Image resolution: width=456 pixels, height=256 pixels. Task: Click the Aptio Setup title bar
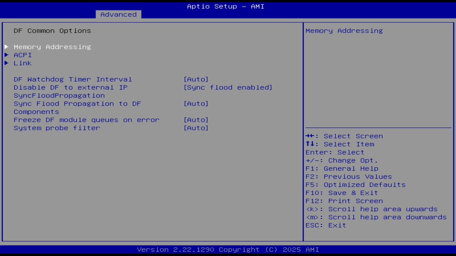[x=226, y=6]
